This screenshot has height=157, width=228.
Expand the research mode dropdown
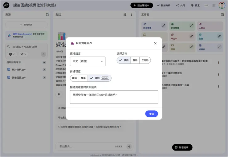point(23,54)
